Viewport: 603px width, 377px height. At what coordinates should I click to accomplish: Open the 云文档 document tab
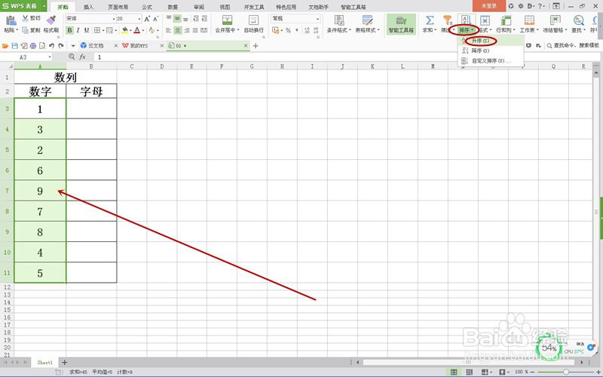(96, 46)
